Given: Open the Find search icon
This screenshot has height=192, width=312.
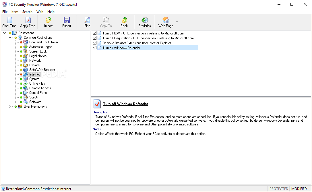Looking at the screenshot, I should pos(87,20).
